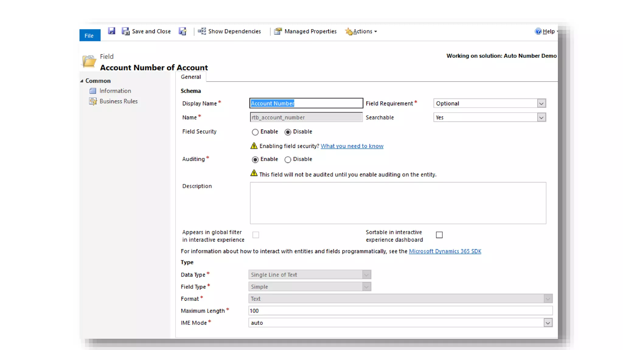The height and width of the screenshot is (350, 623).
Task: Click the Save and Close icon
Action: 126,31
